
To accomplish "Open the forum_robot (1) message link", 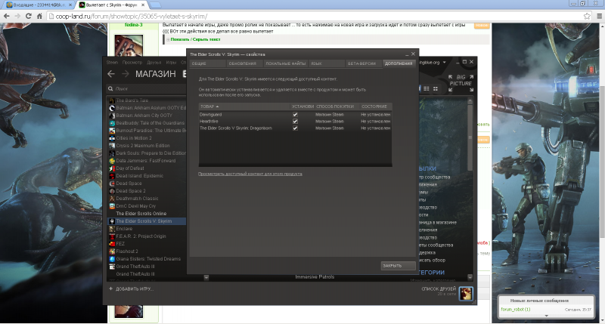I will (x=516, y=310).
